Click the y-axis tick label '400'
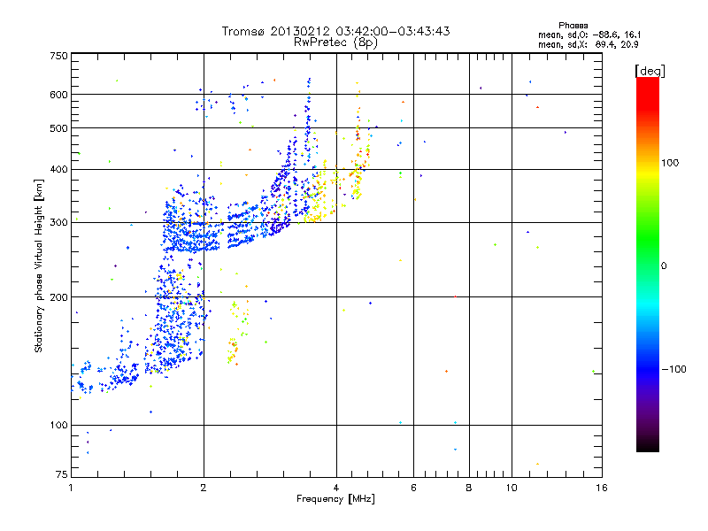This screenshot has height=531, width=708. point(58,169)
